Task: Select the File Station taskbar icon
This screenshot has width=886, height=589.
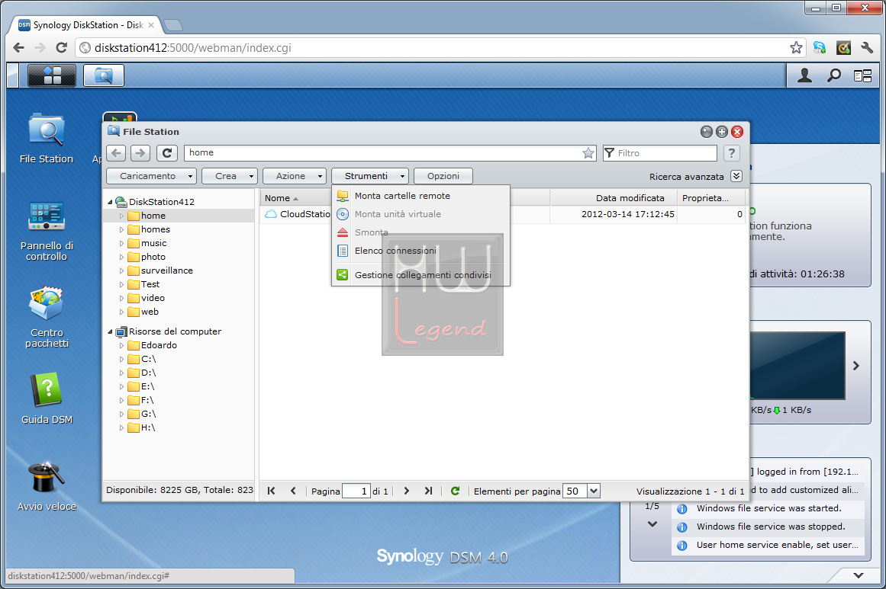Action: coord(103,75)
